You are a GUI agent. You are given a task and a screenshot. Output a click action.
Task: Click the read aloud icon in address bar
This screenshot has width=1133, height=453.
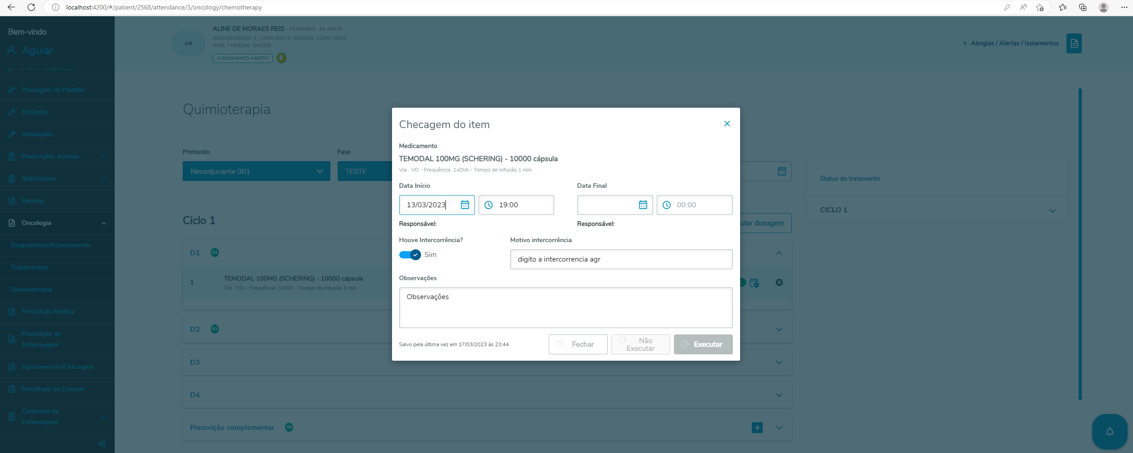1023,7
